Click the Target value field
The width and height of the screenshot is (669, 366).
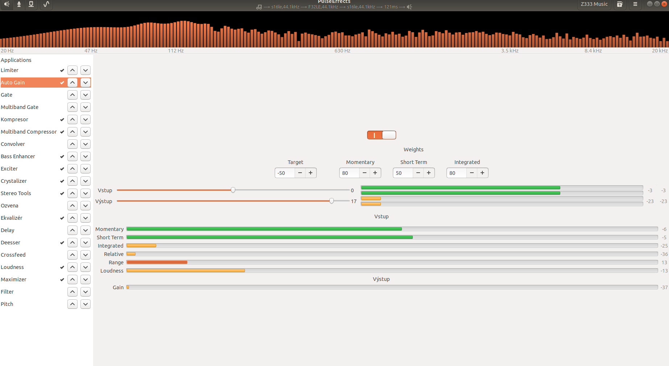click(285, 173)
